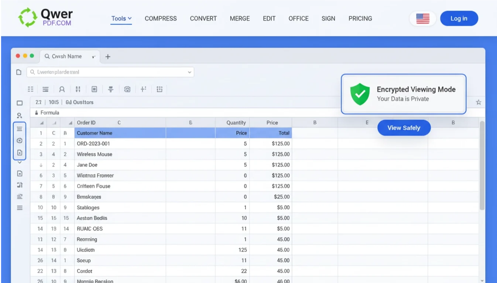Click the Customer Name cell
Image resolution: width=497 pixels, height=283 pixels.
tap(120, 133)
